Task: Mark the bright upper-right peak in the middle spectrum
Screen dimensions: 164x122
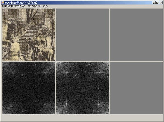Action: point(99,72)
